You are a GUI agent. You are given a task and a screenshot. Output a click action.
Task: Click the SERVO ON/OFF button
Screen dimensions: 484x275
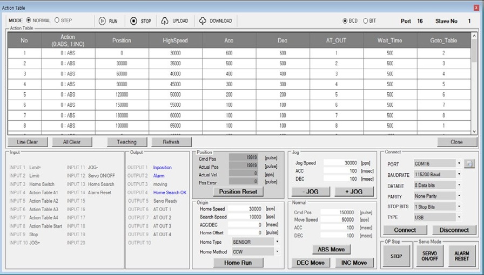coord(429,256)
